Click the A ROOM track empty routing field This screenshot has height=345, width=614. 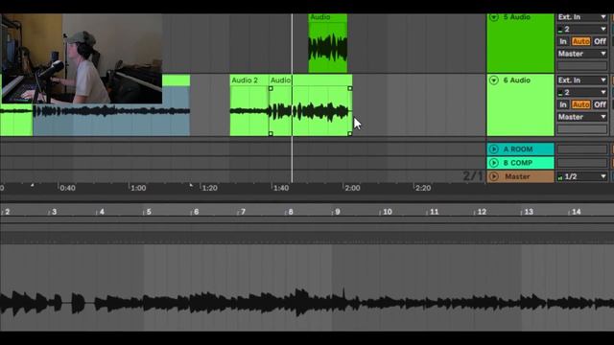pyautogui.click(x=582, y=149)
